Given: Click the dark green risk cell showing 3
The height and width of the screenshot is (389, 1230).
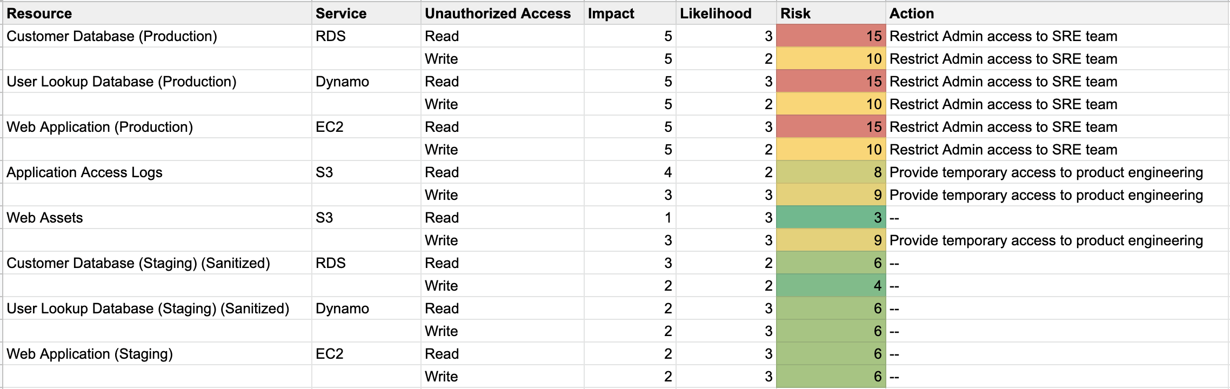Looking at the screenshot, I should pos(831,218).
